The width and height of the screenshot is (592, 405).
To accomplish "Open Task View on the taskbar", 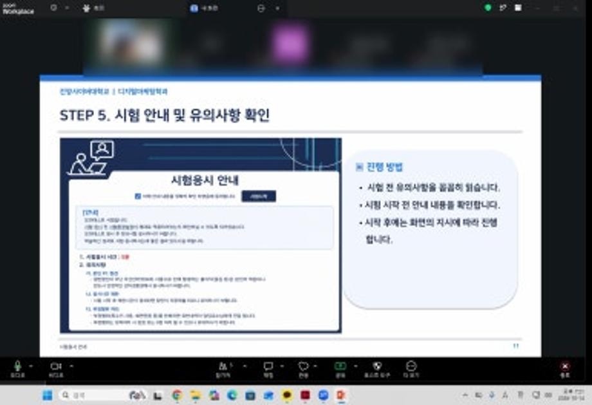I will tap(158, 395).
